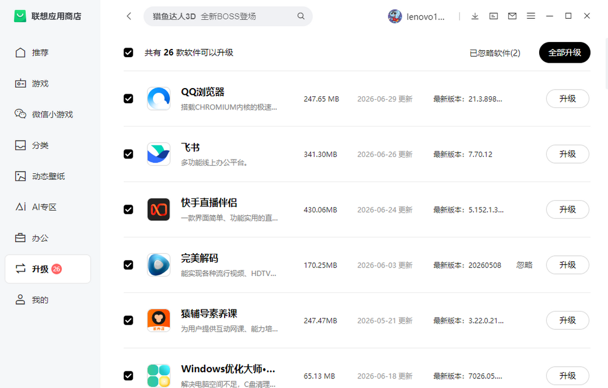Open the AI专区 sidebar section
The height and width of the screenshot is (388, 608).
(x=48, y=207)
